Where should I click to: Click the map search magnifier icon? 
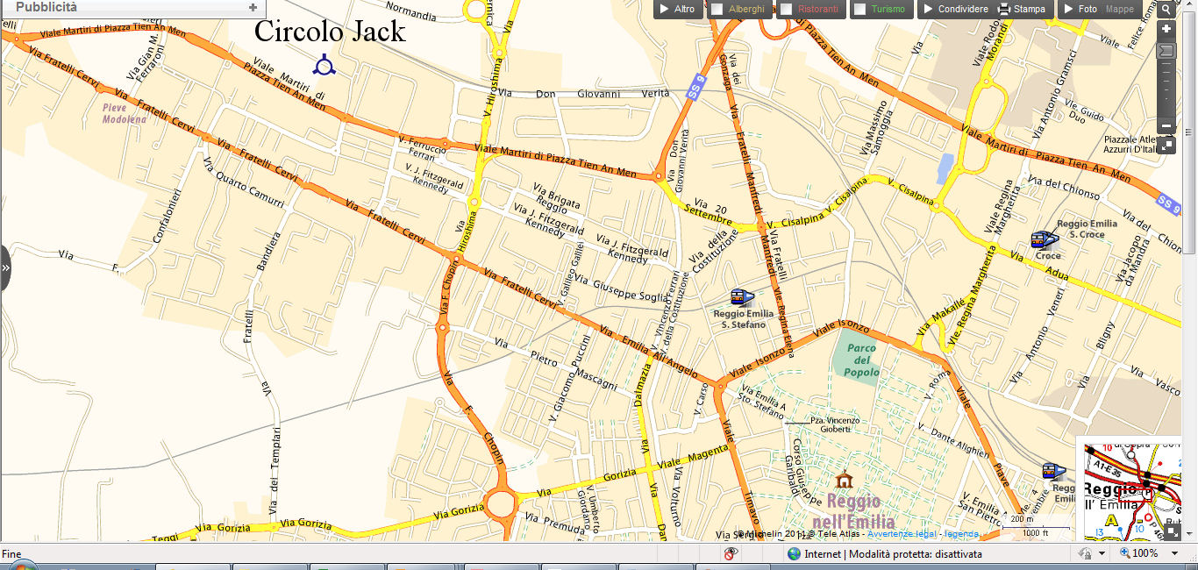[1166, 10]
